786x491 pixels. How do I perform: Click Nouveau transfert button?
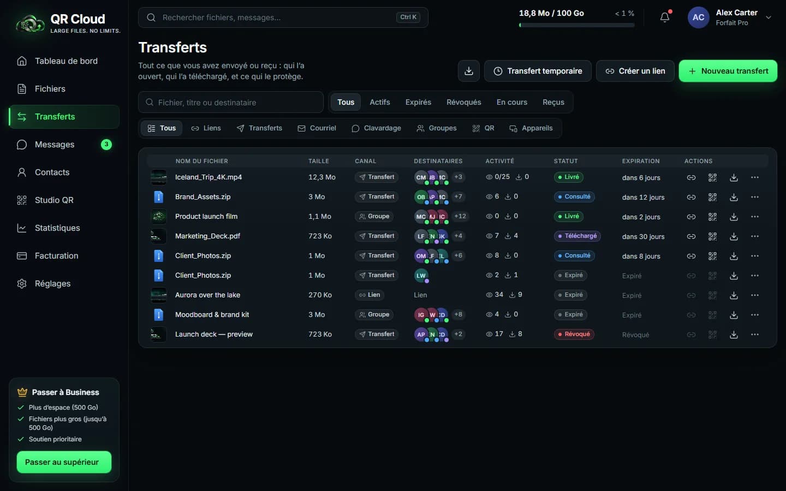pyautogui.click(x=728, y=71)
